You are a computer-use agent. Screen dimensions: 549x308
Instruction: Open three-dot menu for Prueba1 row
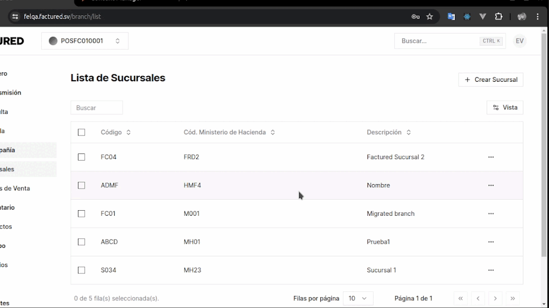tap(491, 242)
